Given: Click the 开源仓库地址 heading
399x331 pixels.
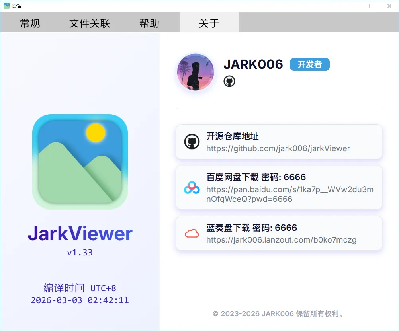Looking at the screenshot, I should coord(232,136).
